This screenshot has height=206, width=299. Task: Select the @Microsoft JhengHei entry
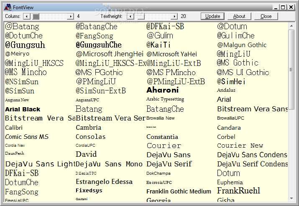coord(110,54)
